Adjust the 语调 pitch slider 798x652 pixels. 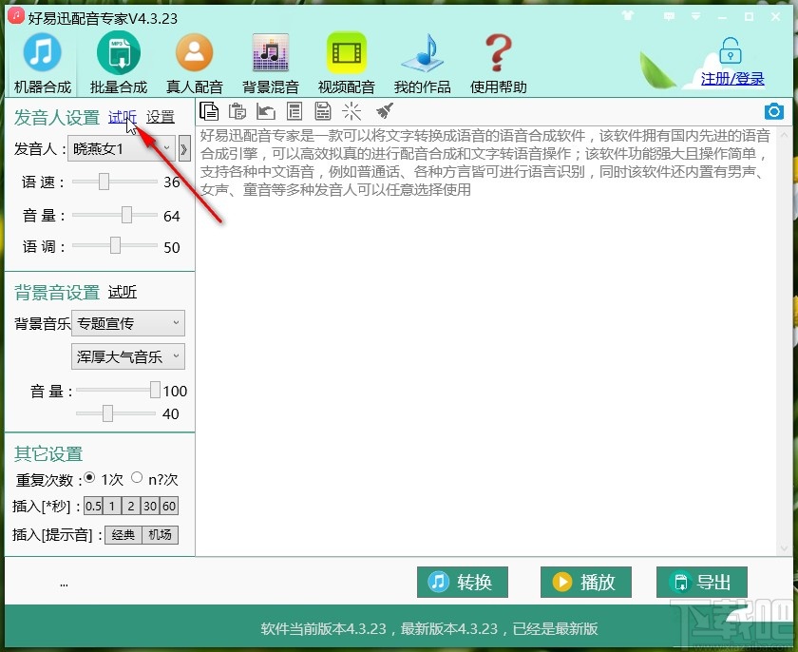[x=115, y=245]
